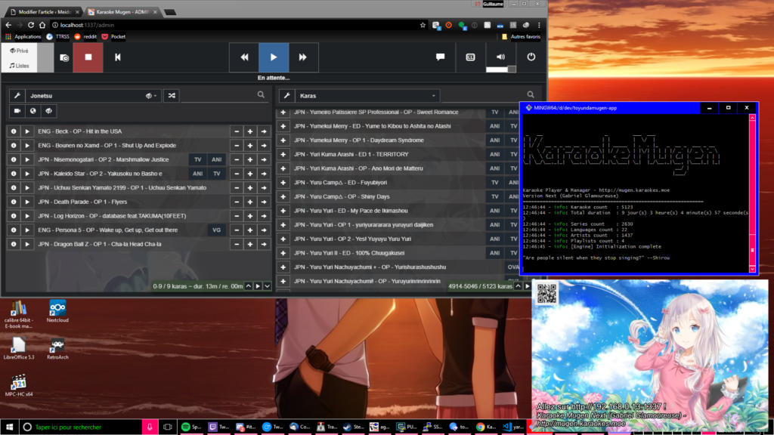Add Yuru Camp - Shiny Days to playlist
The image size is (774, 435).
[x=283, y=197]
